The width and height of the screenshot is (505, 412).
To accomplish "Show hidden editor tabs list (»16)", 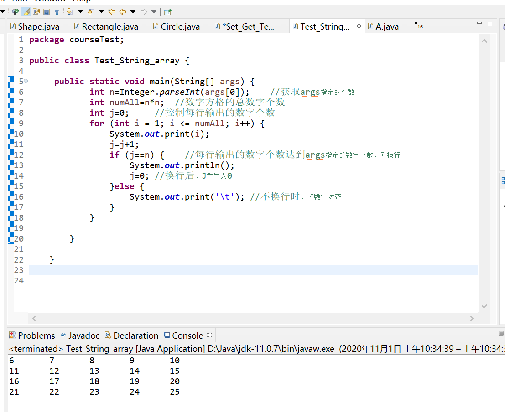I will click(x=418, y=25).
